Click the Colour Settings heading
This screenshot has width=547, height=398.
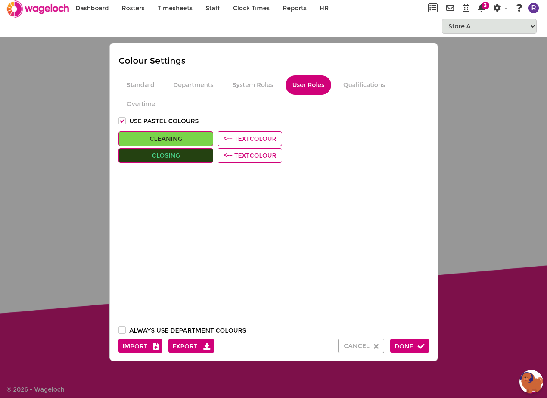tap(152, 61)
